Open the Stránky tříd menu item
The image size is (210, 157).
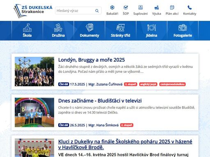coord(121,31)
